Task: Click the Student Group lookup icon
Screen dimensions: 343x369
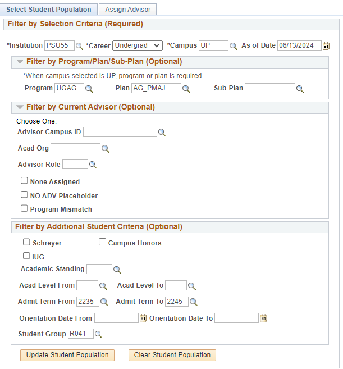Action: pos(98,335)
